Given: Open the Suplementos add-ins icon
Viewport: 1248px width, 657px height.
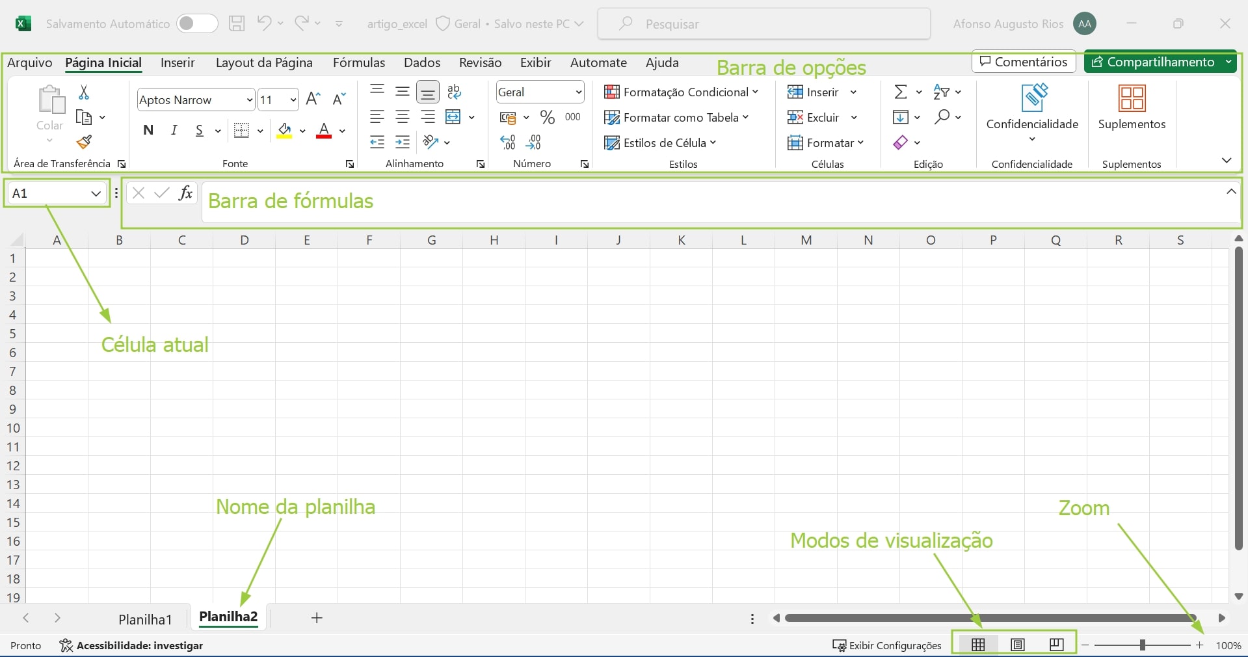Looking at the screenshot, I should [1132, 98].
